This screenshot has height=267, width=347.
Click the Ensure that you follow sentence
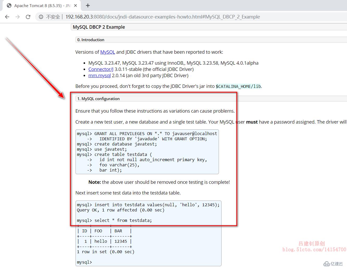[155, 111]
